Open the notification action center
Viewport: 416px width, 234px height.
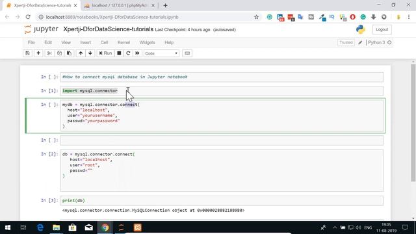pos(405,227)
